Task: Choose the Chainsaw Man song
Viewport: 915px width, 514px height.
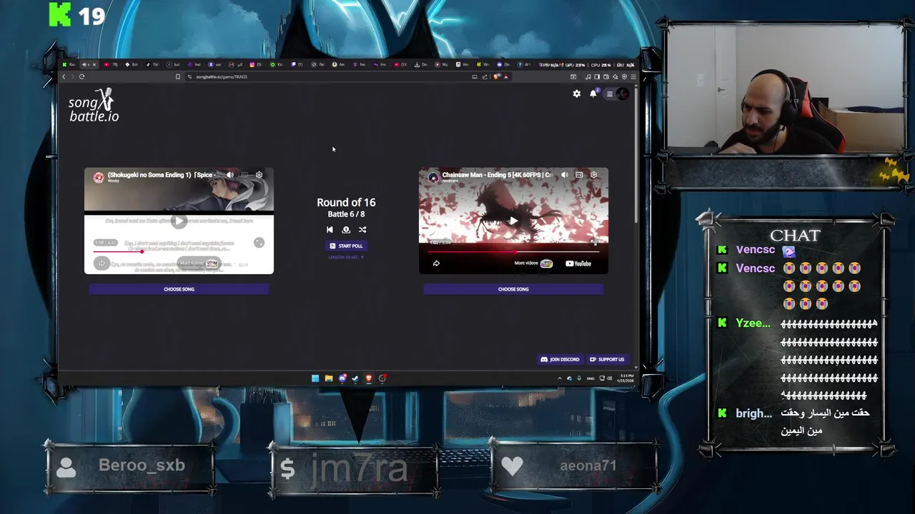Action: [513, 289]
